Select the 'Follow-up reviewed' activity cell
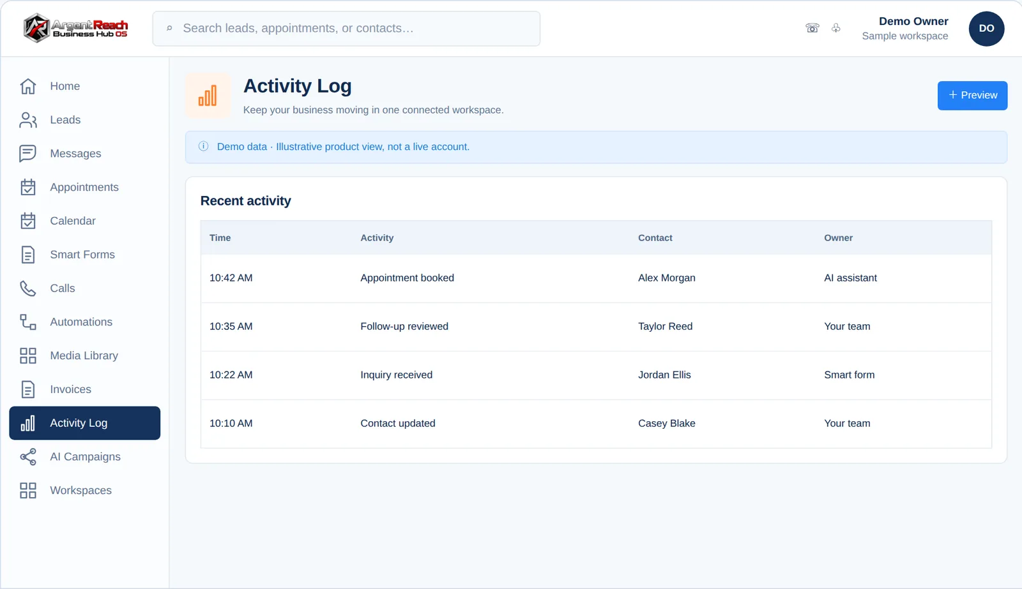This screenshot has width=1022, height=589. tap(404, 327)
